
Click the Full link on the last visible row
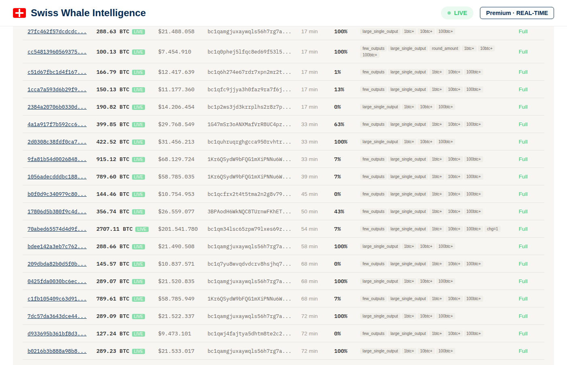[x=523, y=351]
